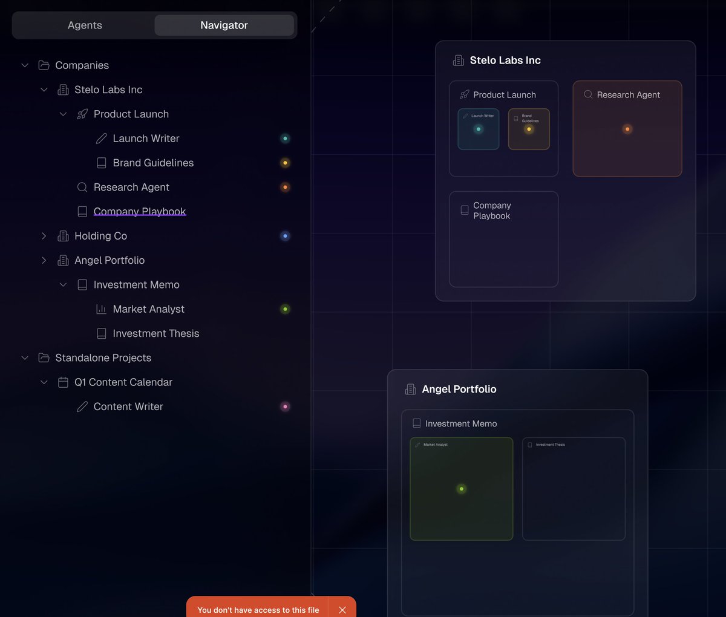Select Launch Writer in the tree
The width and height of the screenshot is (726, 617).
(x=146, y=139)
